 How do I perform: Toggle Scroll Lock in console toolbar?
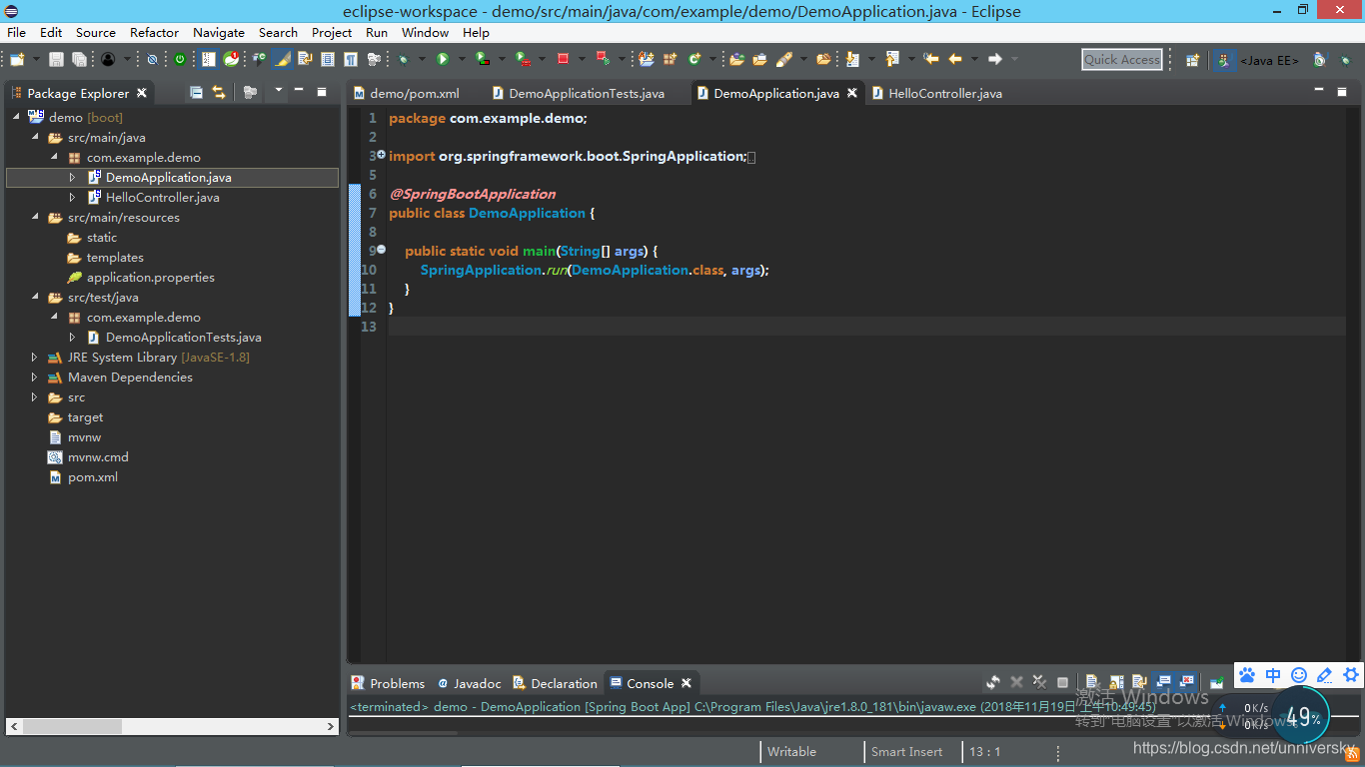click(x=1116, y=682)
